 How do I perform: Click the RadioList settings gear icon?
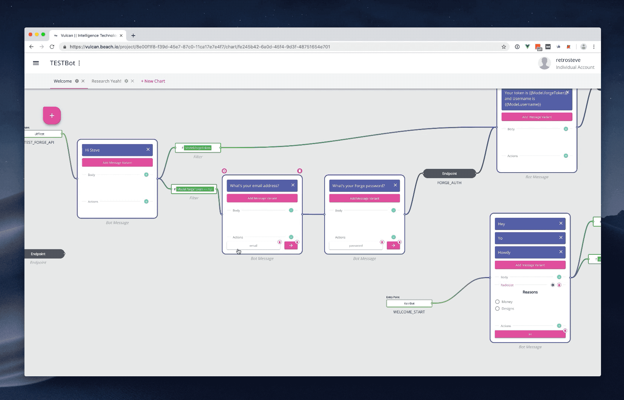553,285
